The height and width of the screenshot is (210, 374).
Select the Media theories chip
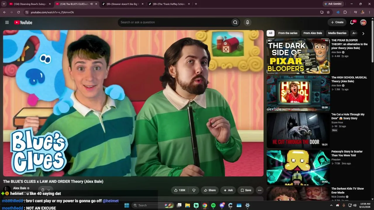click(x=337, y=33)
